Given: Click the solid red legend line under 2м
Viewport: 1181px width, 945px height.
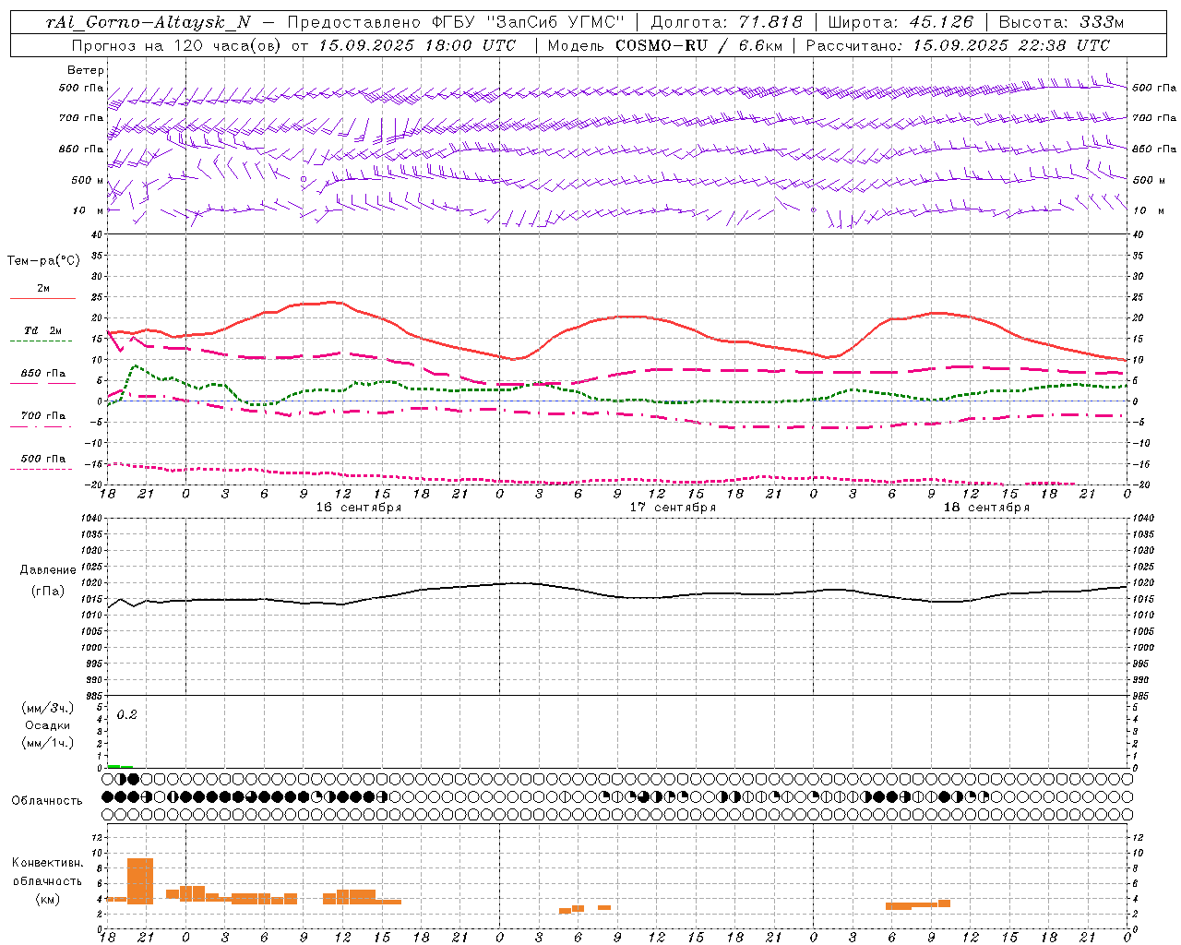Looking at the screenshot, I should click(x=42, y=298).
